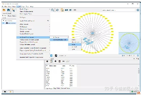
Task: Click the Show Columns icon in table panel
Action: pyautogui.click(x=51, y=61)
